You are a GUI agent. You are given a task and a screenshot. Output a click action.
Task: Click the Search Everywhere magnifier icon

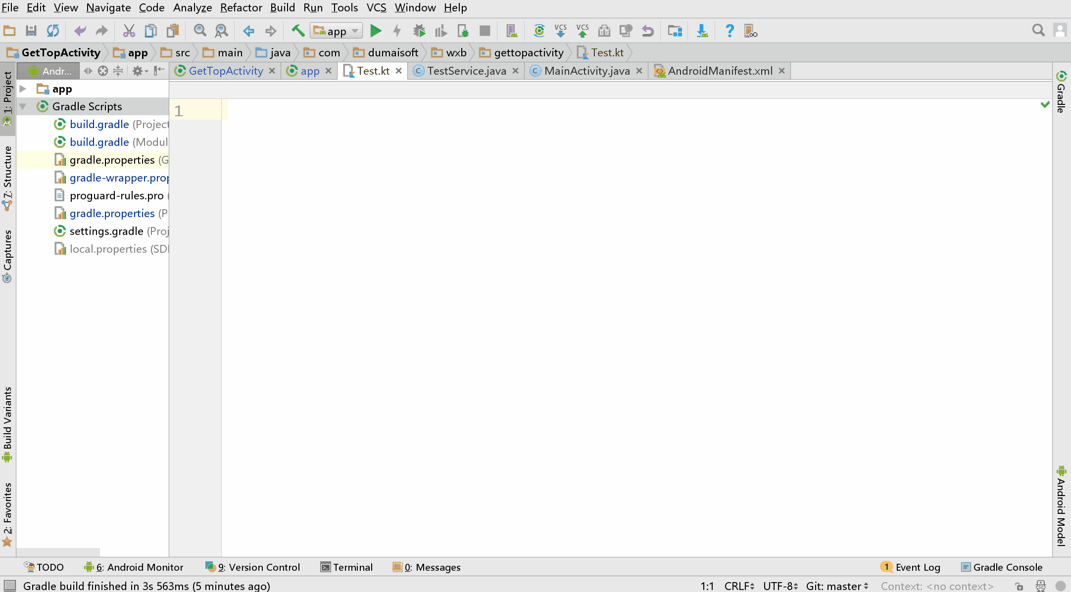[1038, 31]
